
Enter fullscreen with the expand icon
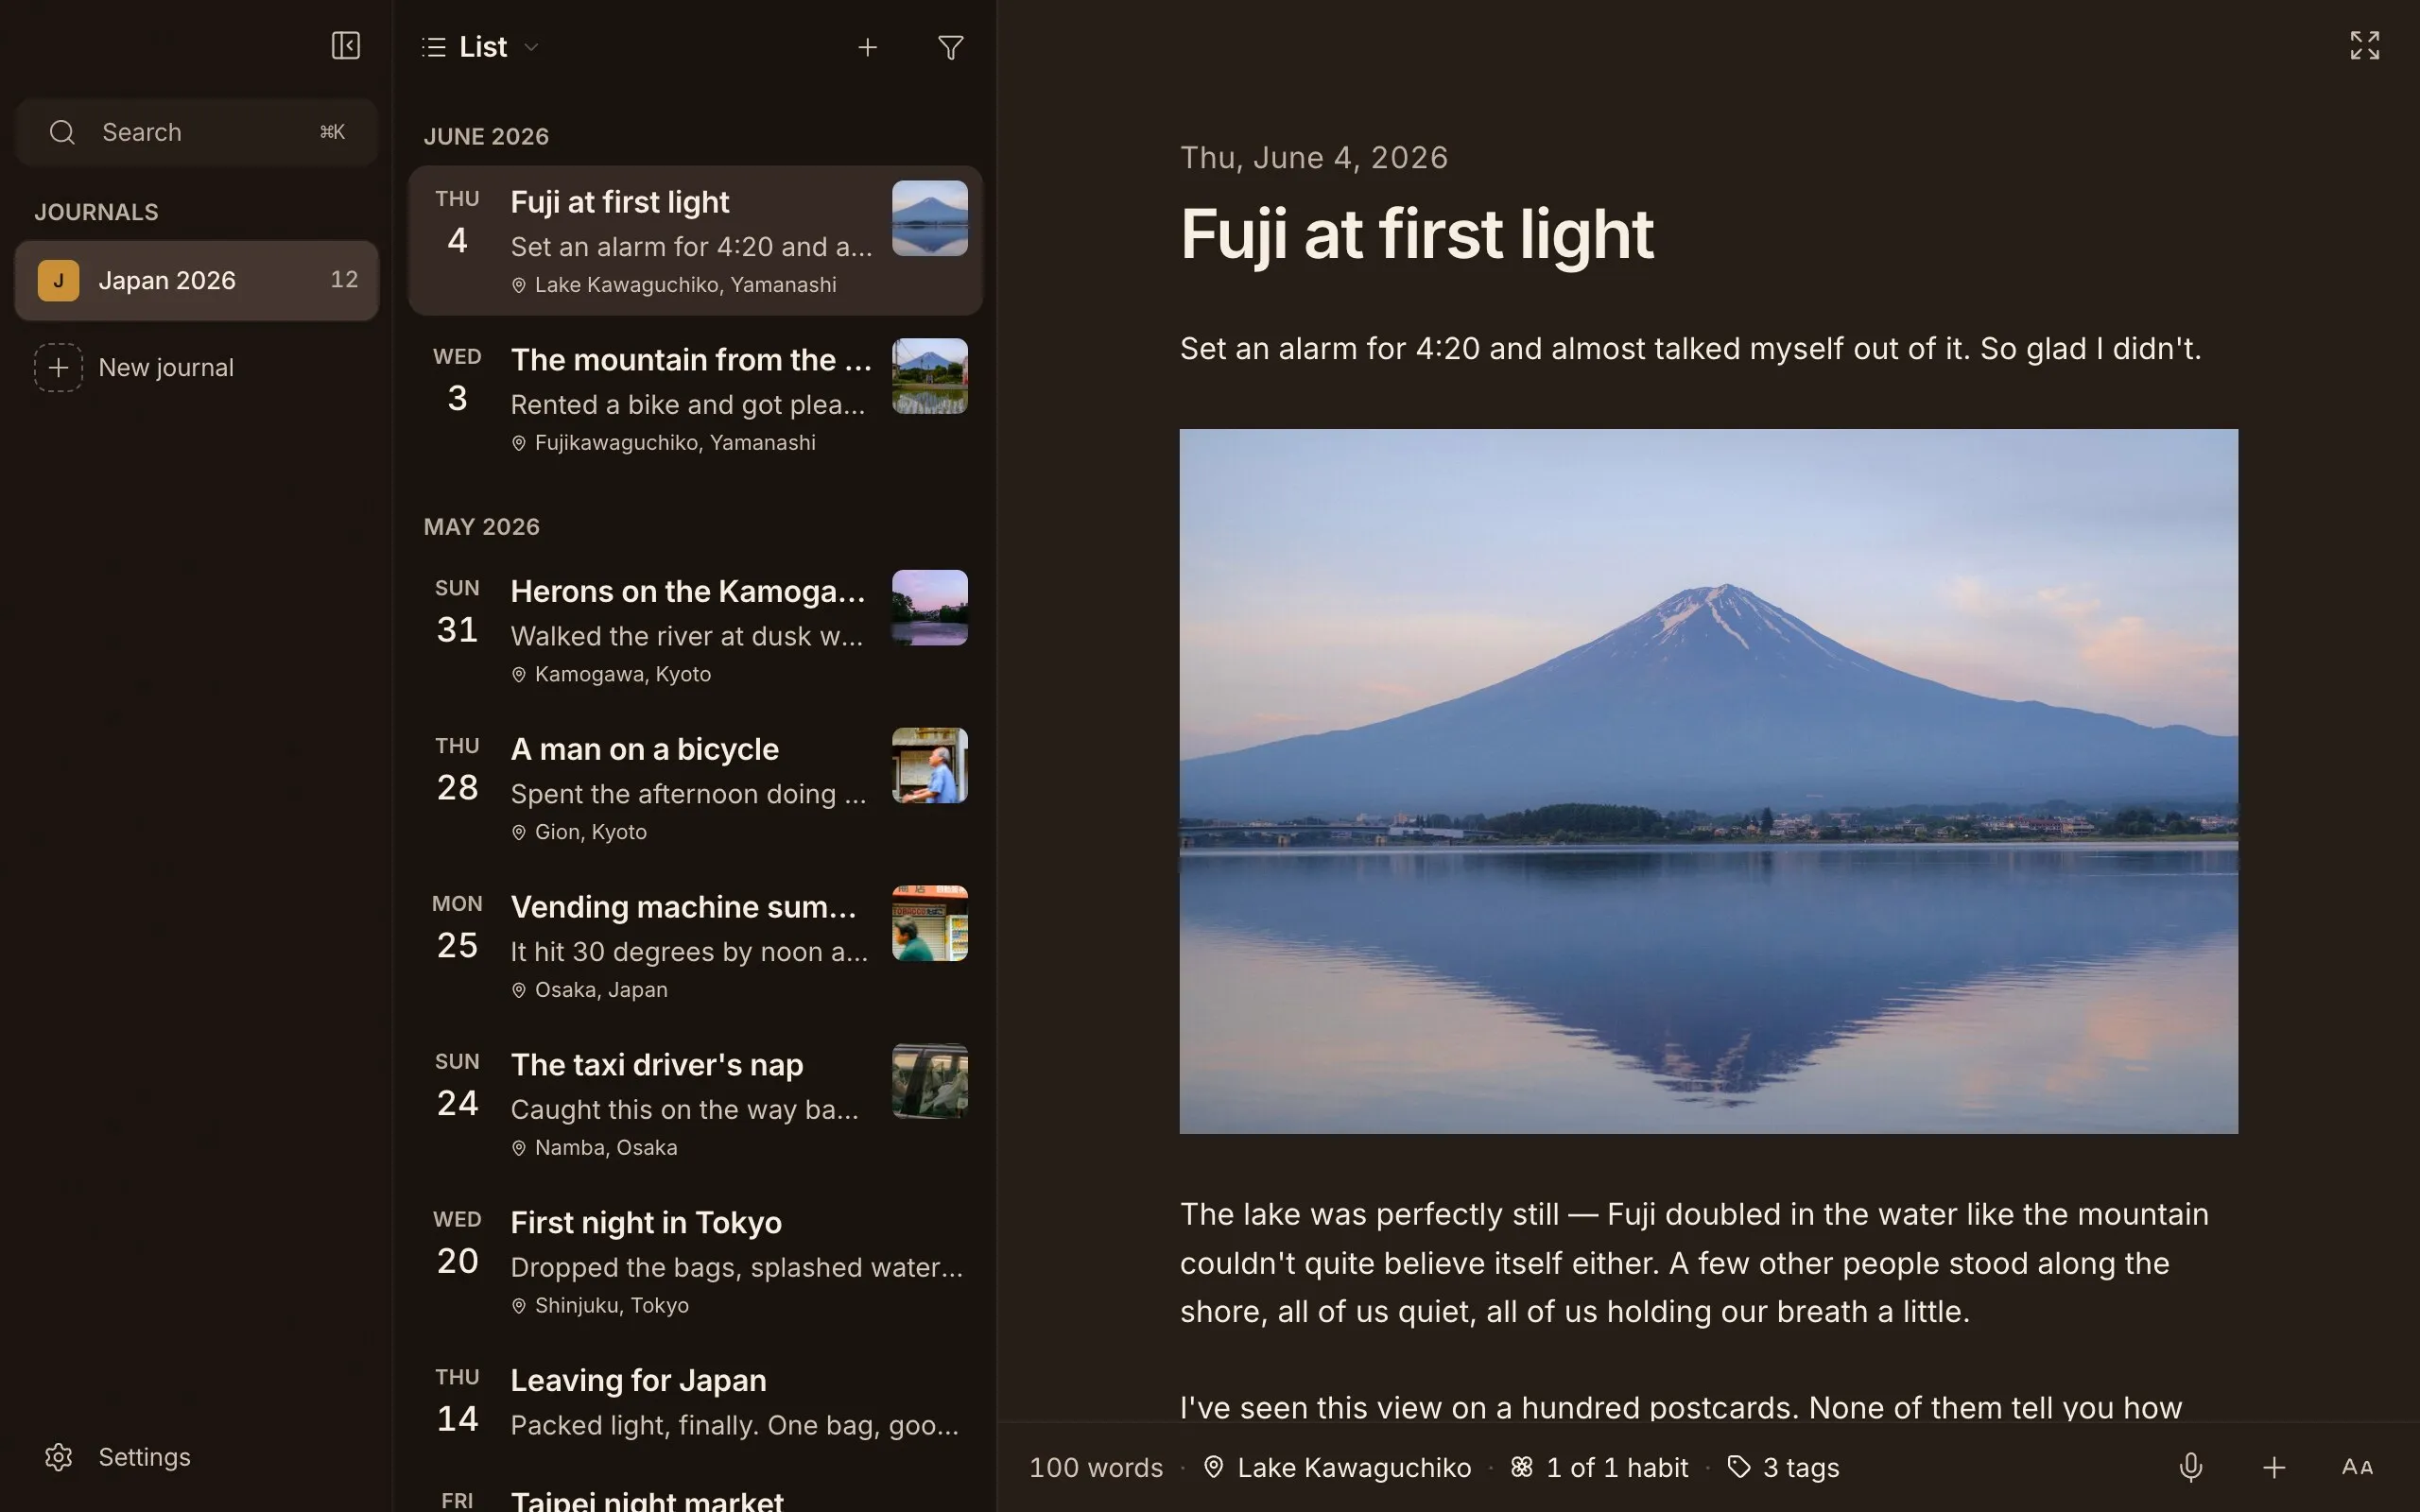[x=2364, y=46]
